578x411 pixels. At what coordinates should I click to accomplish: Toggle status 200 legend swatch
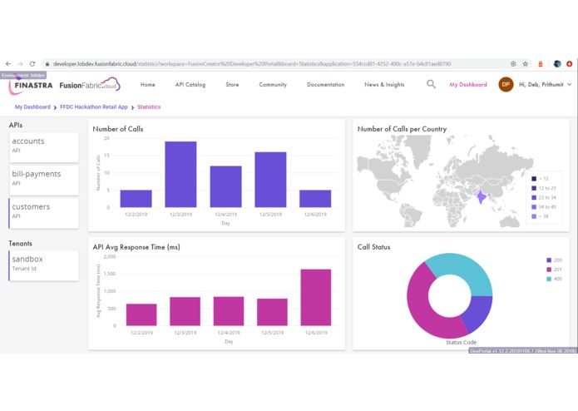(549, 260)
